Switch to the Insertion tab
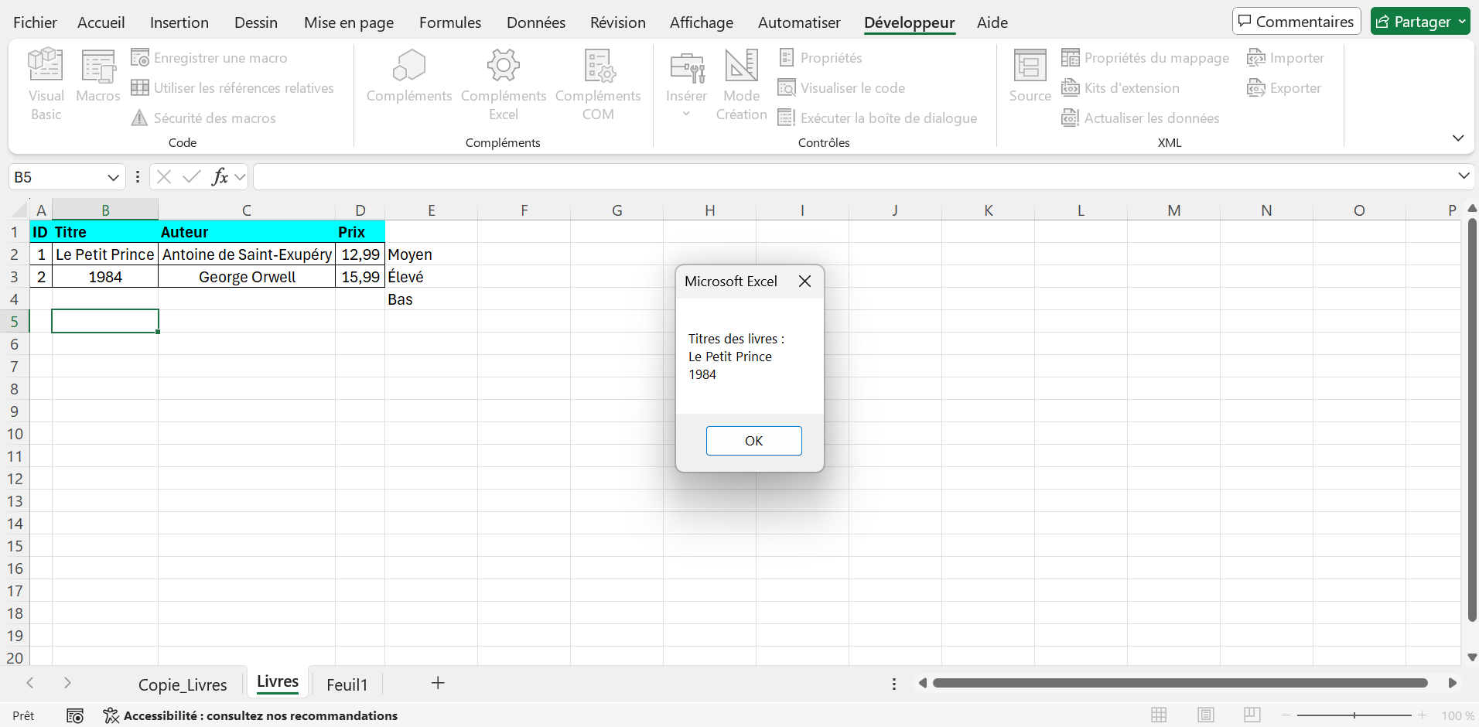 pos(179,22)
